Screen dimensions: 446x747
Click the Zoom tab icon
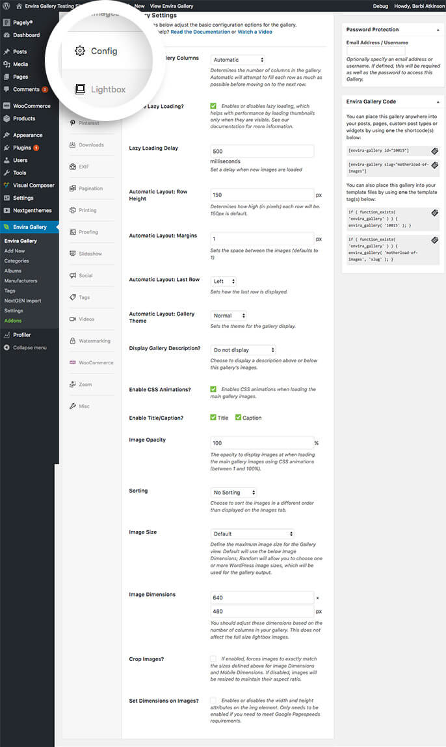click(73, 385)
